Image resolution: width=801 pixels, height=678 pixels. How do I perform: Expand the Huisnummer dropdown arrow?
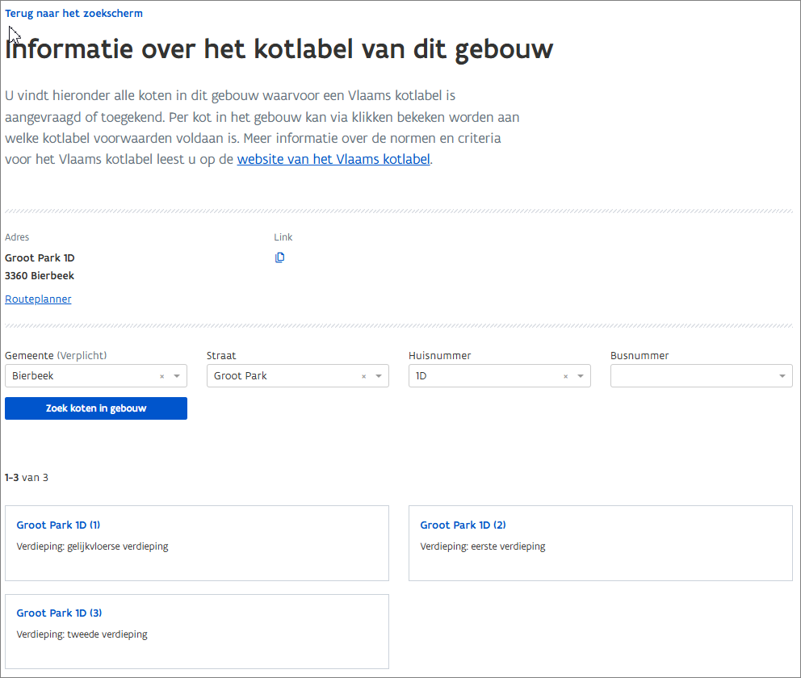tap(581, 376)
